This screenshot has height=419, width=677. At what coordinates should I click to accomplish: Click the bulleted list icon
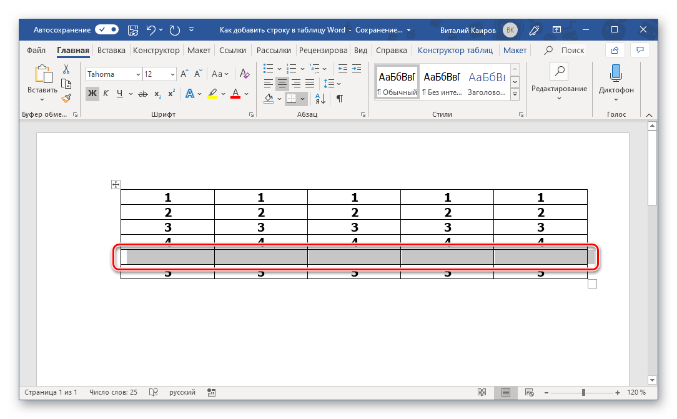point(268,69)
